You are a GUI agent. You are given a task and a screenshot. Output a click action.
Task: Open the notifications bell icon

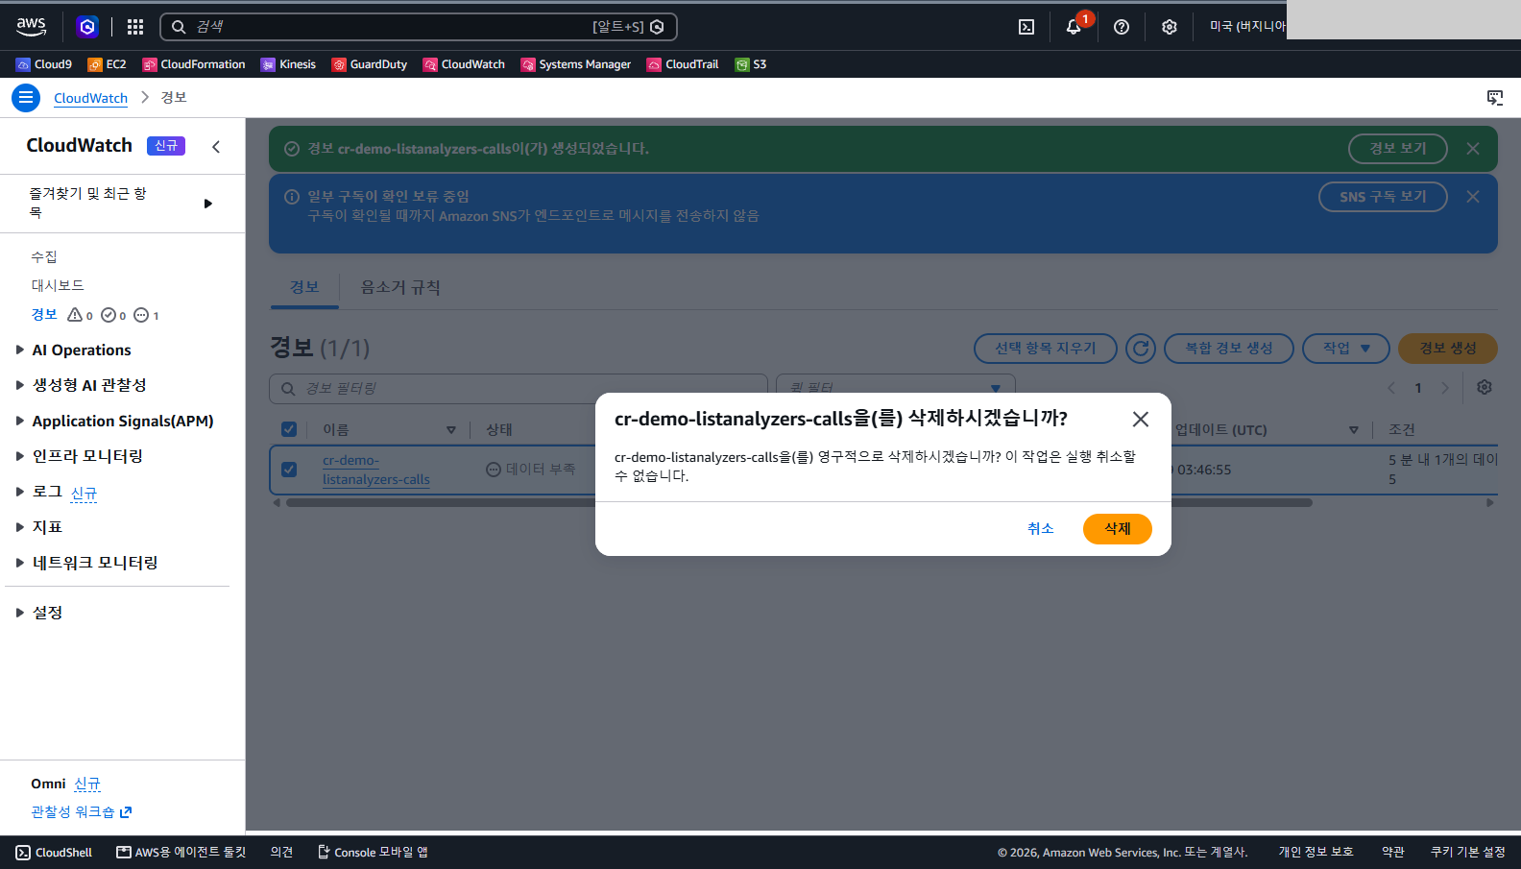[x=1074, y=27]
